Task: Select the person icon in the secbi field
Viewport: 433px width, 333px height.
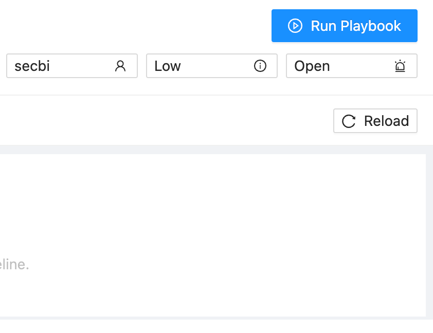Action: [x=121, y=66]
